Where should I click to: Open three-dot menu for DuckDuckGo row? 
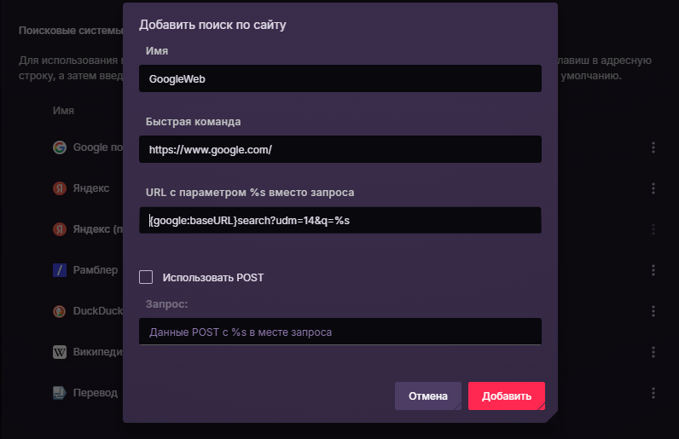[x=653, y=311]
